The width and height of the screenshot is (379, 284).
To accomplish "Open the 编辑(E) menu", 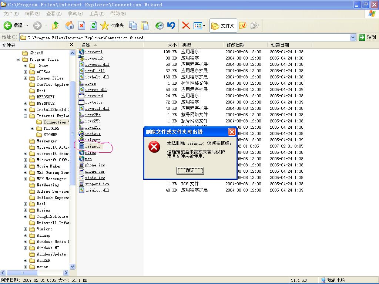I will pyautogui.click(x=33, y=14).
